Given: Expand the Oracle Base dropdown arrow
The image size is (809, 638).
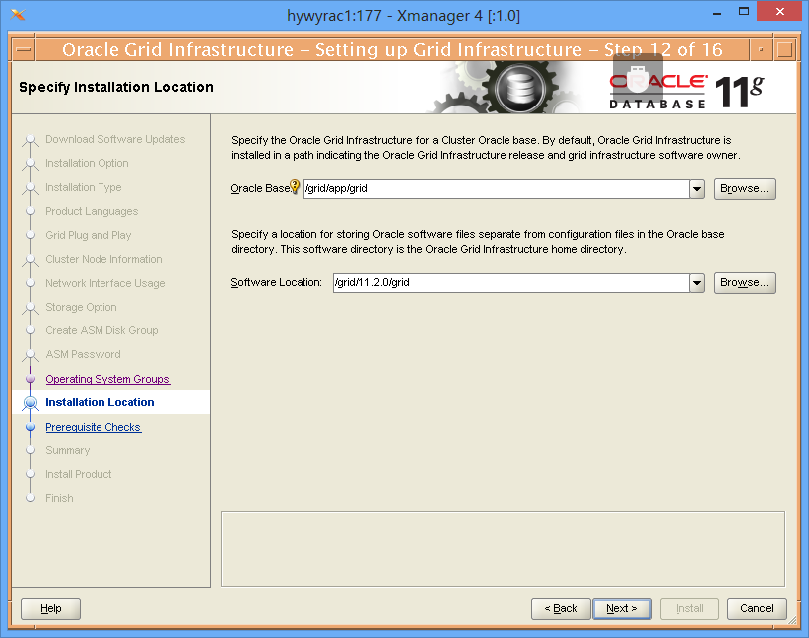Looking at the screenshot, I should pos(697,189).
